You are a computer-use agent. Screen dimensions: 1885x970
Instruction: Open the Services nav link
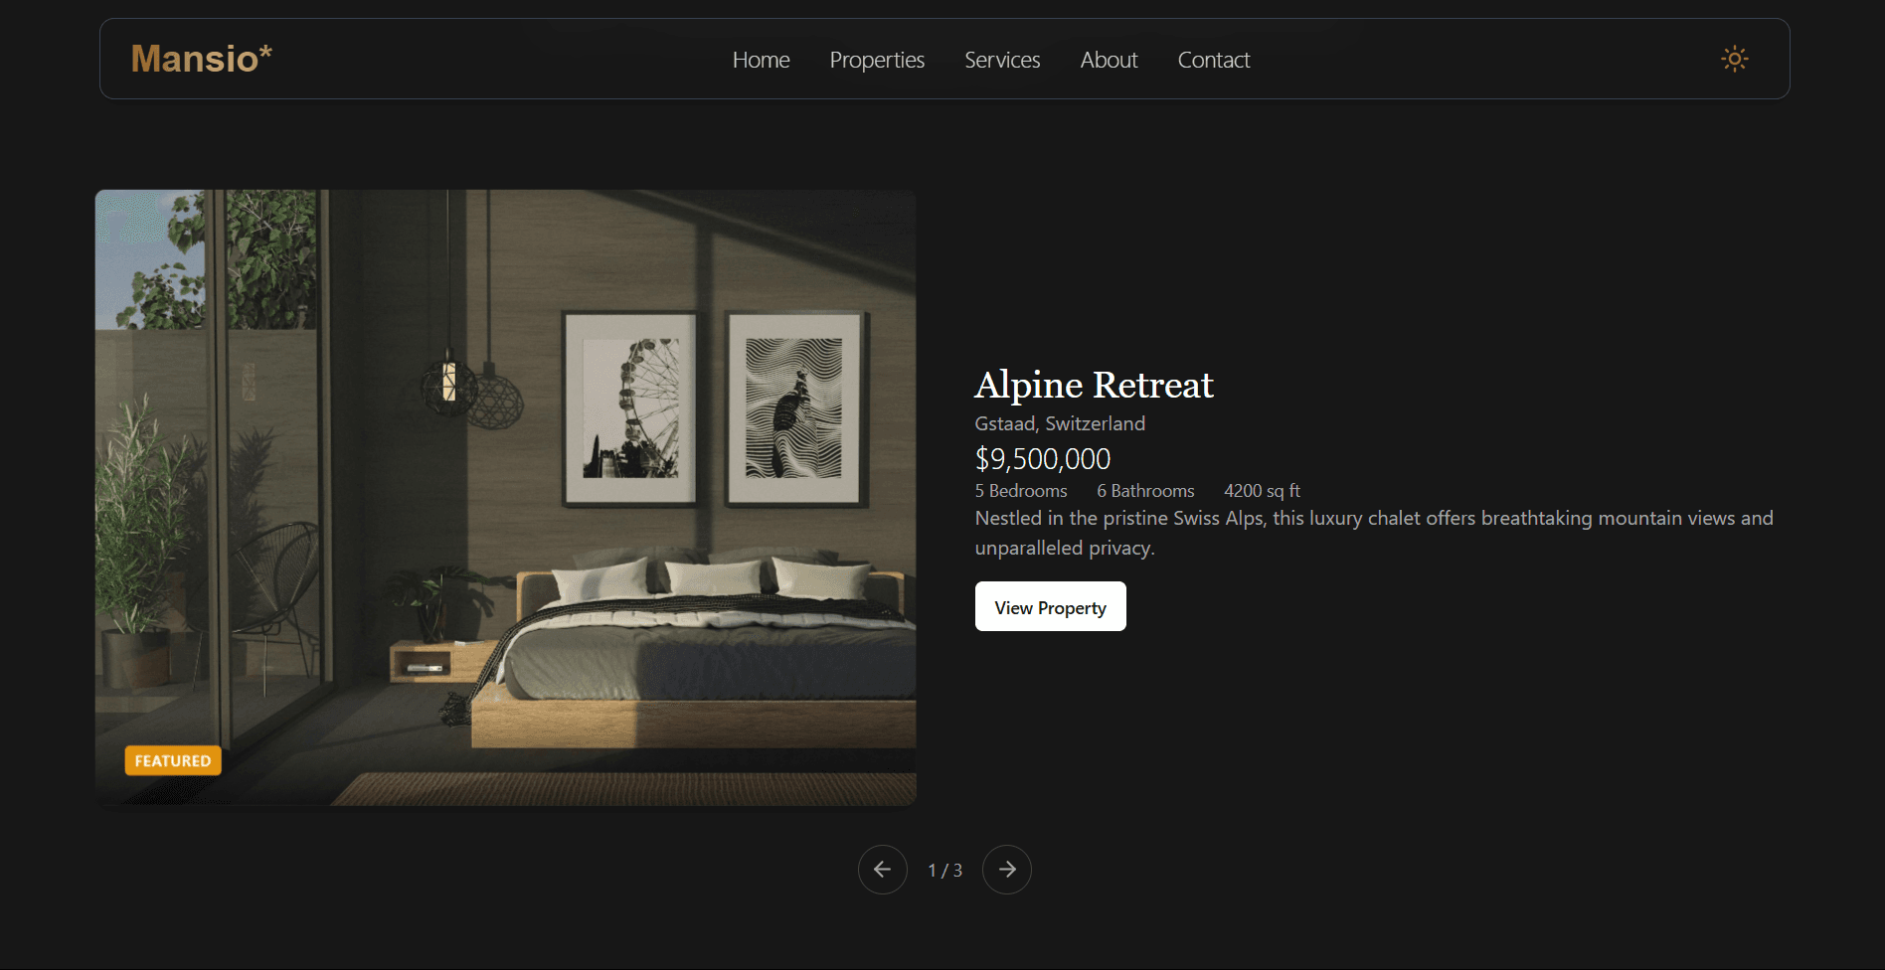pyautogui.click(x=1002, y=60)
